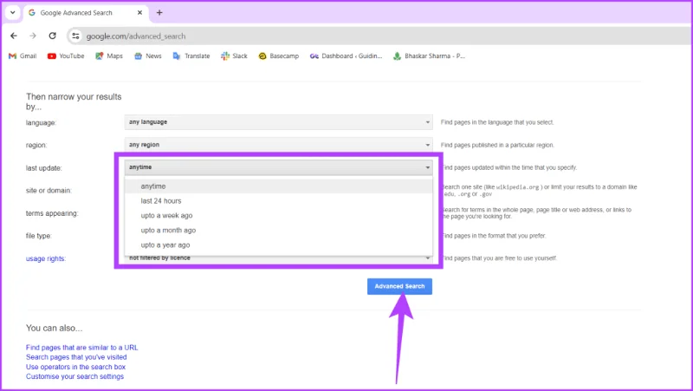The image size is (693, 391).
Task: Open the News bookmark
Action: [148, 56]
